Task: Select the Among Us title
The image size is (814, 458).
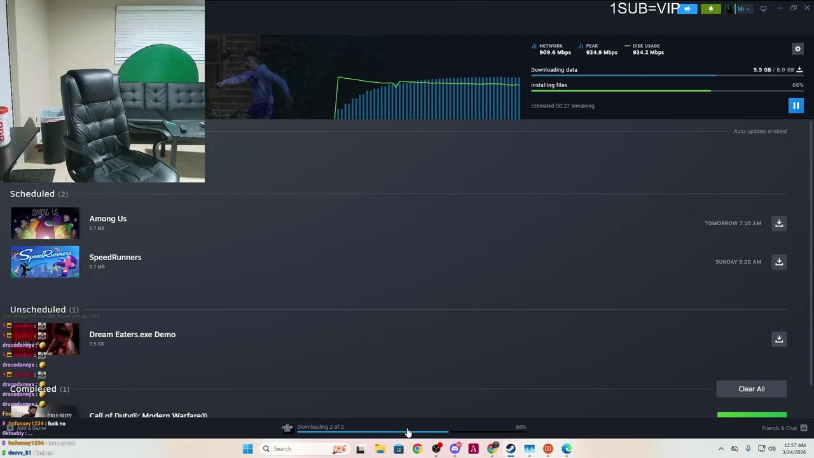Action: click(108, 219)
